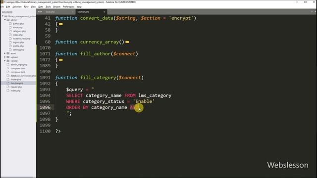Open root index.php below header.php
The height and width of the screenshot is (178, 317).
coord(15,90)
